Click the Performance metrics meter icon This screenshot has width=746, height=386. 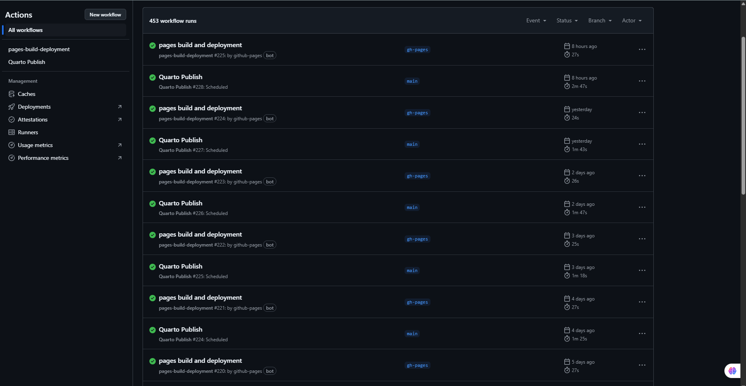click(12, 158)
